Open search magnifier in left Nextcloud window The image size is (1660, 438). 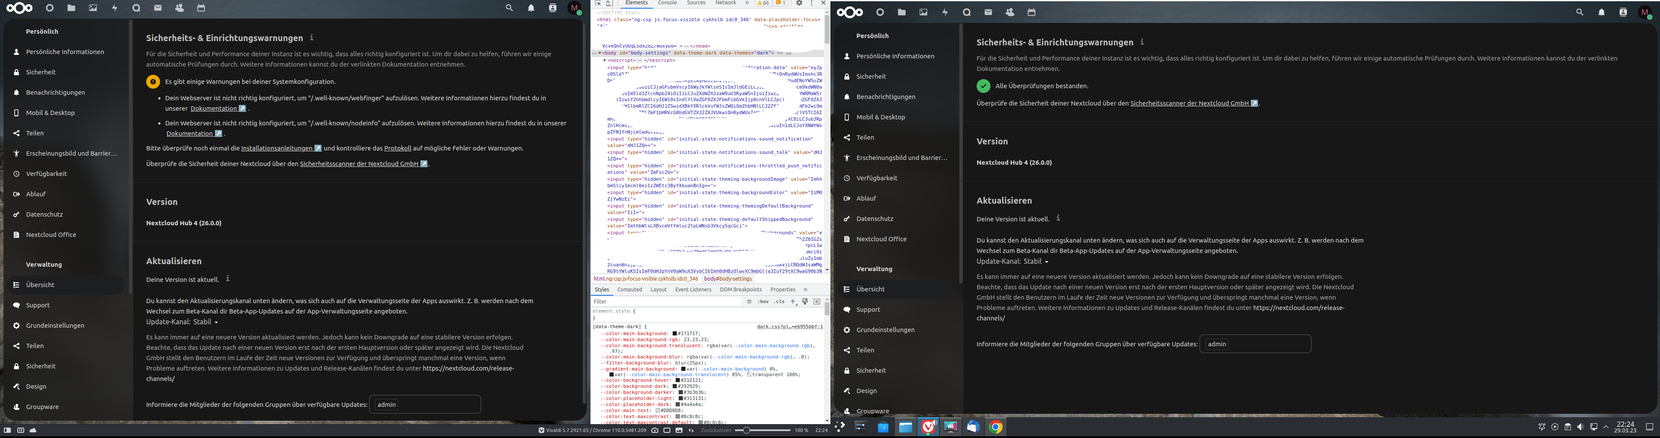[x=509, y=8]
